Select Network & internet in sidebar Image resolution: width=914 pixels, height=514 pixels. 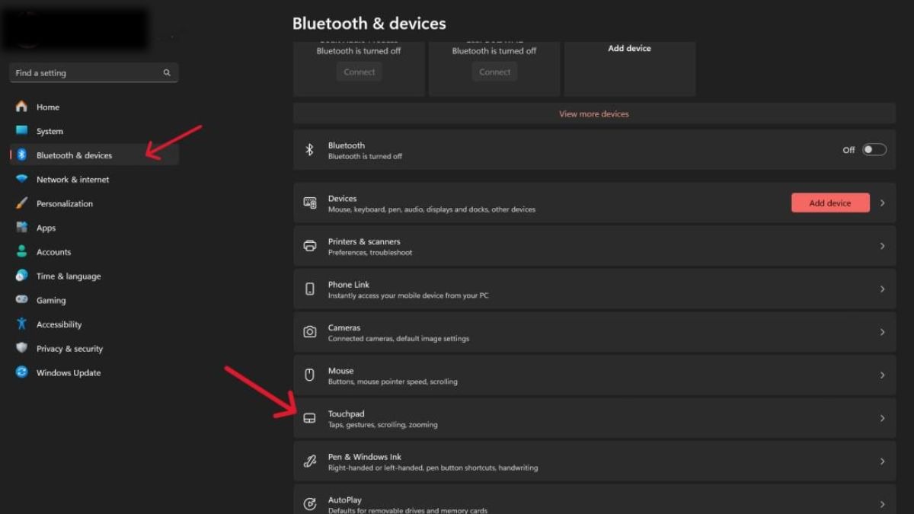point(94,179)
